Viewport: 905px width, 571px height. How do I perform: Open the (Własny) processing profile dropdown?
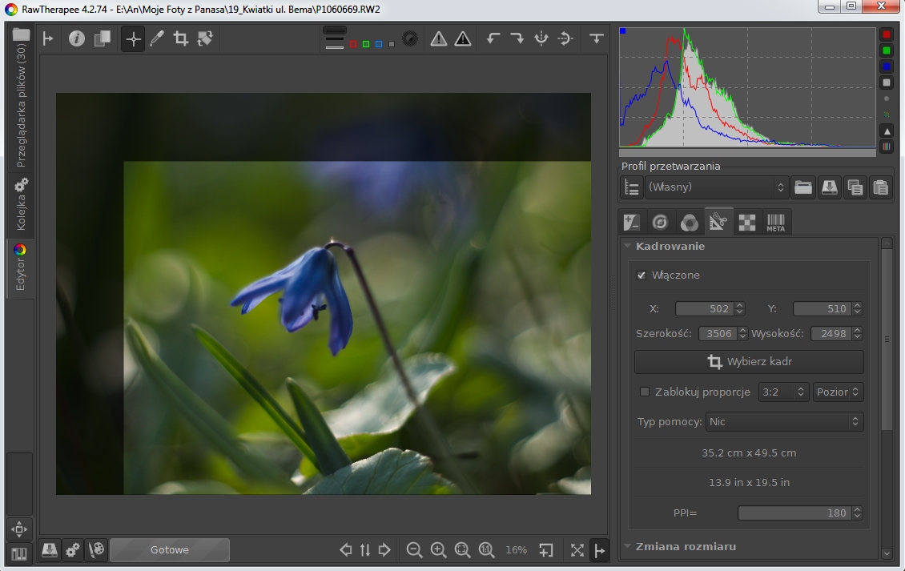[717, 187]
